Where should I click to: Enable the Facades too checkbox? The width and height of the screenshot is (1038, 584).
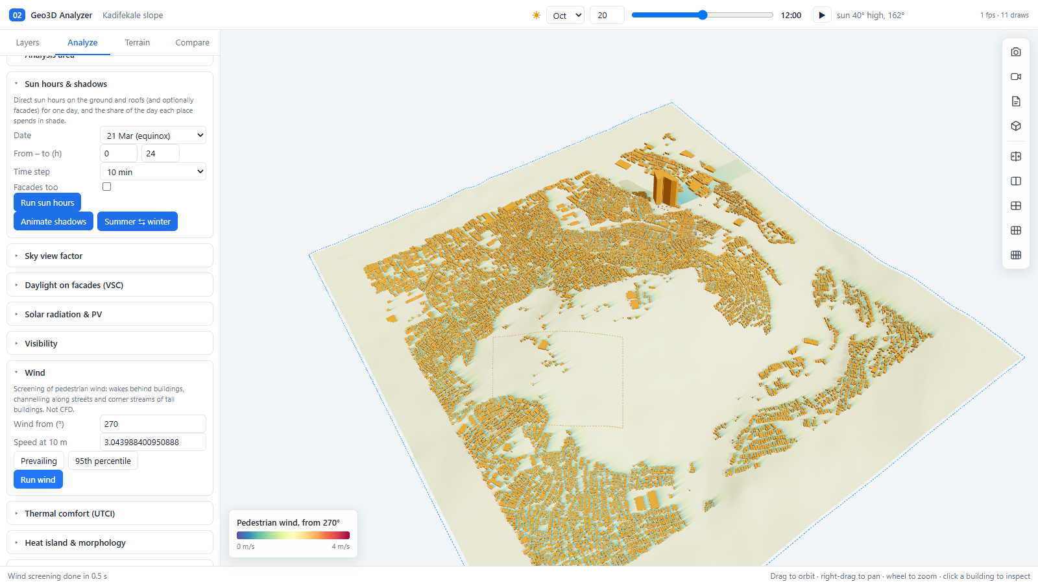tap(107, 187)
